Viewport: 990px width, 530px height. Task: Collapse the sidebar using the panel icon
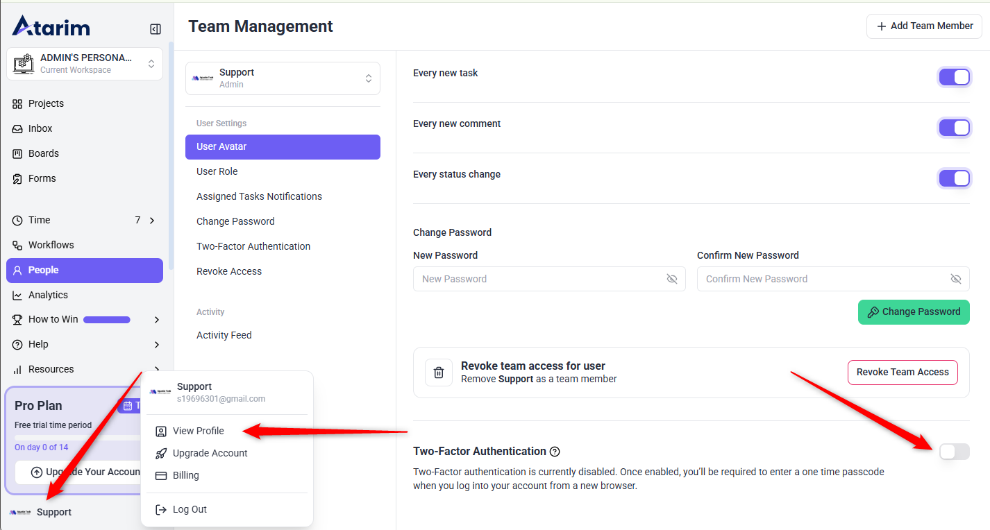tap(156, 29)
